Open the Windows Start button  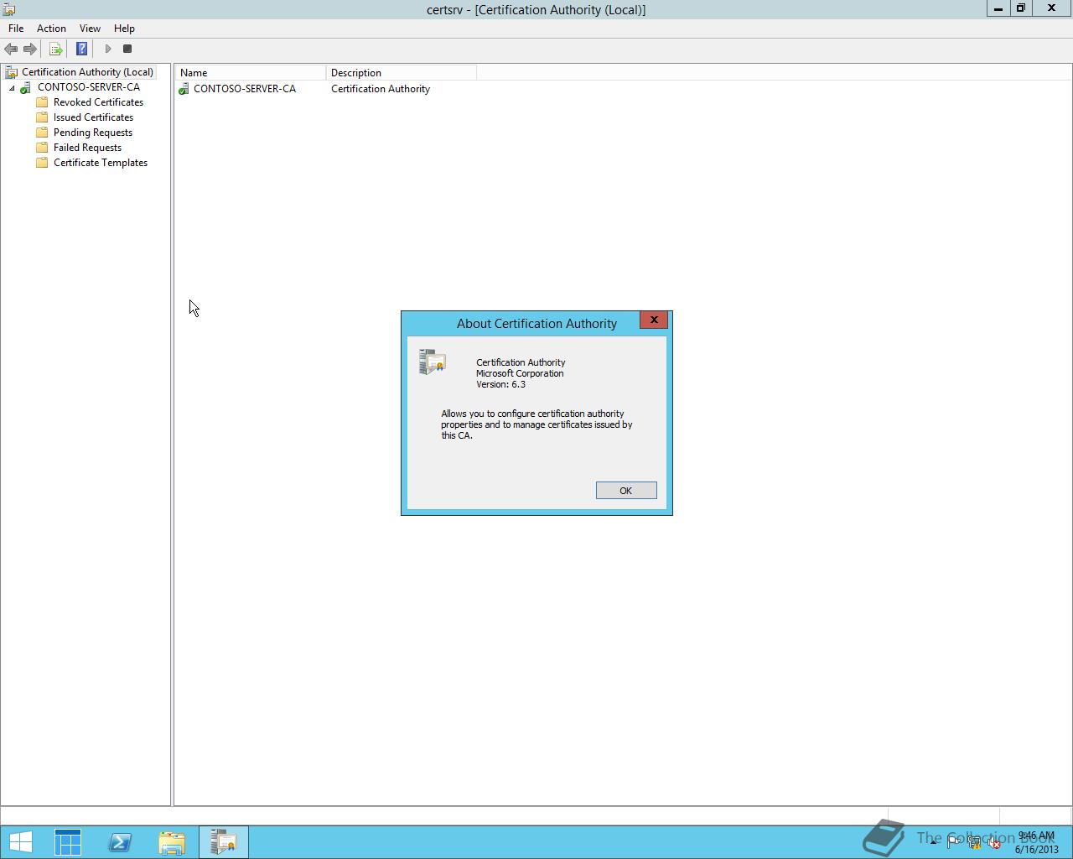coord(21,842)
